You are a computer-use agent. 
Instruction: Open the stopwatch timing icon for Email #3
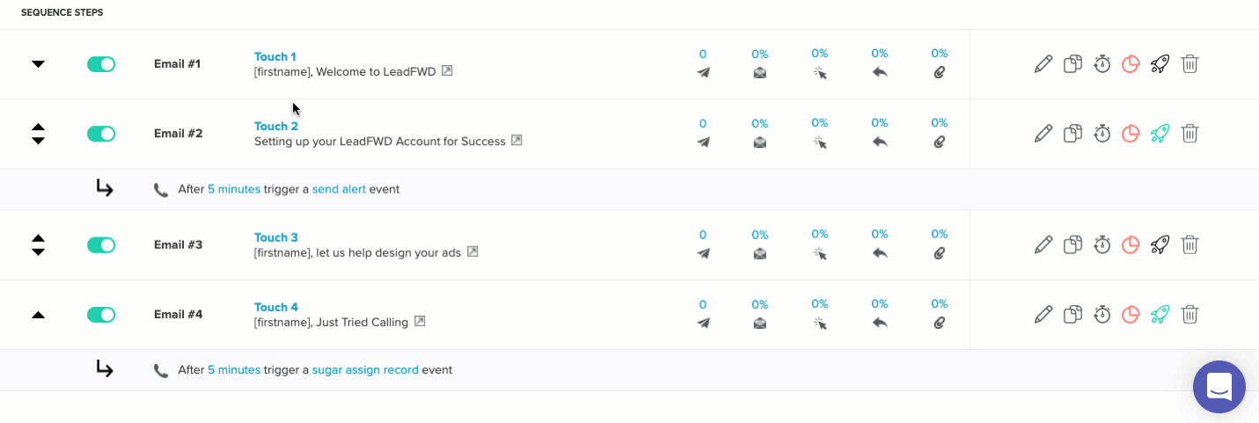pyautogui.click(x=1102, y=244)
